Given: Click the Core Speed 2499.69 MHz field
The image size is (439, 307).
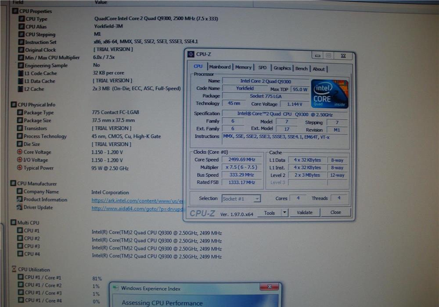Looking at the screenshot, I should click(x=241, y=160).
